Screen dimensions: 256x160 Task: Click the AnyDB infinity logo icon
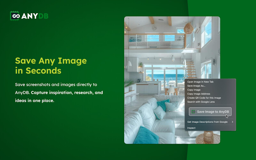click(15, 16)
